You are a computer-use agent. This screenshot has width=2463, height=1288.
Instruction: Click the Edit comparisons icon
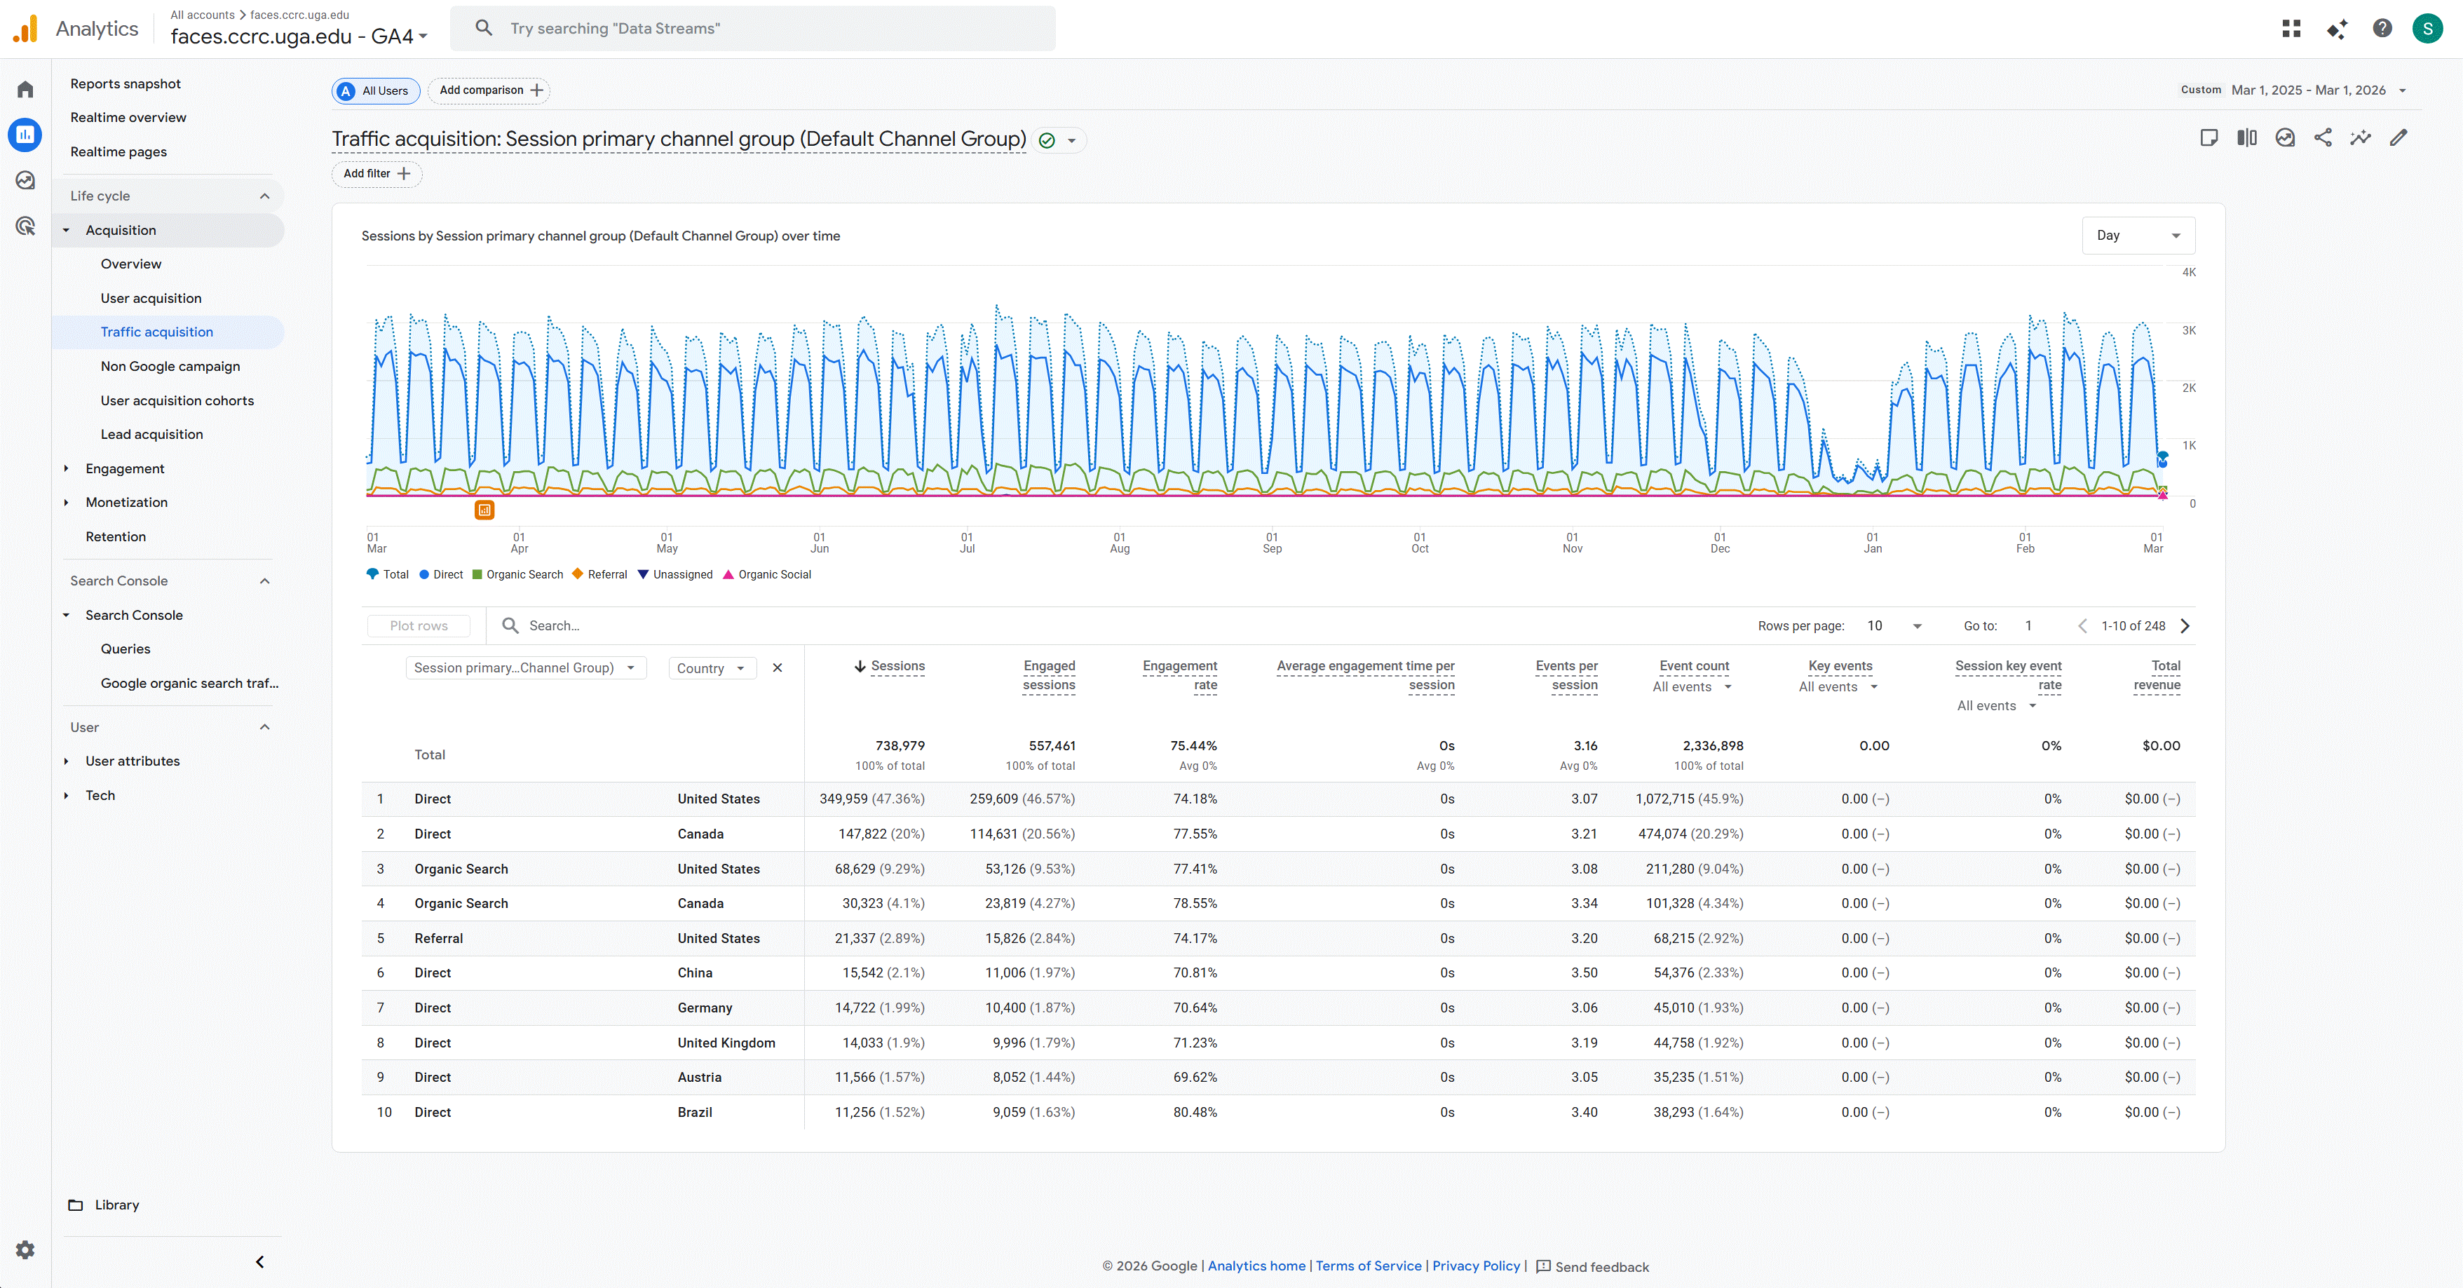tap(2247, 137)
